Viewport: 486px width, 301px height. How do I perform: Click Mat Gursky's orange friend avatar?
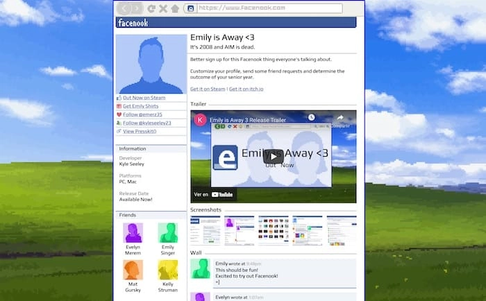click(133, 270)
